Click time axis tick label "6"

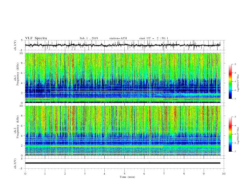tap(144, 174)
